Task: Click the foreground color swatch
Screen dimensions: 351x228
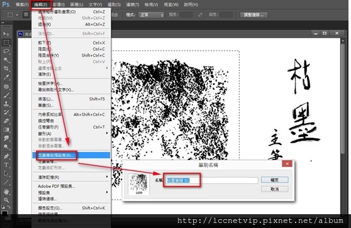Action: pos(4,214)
